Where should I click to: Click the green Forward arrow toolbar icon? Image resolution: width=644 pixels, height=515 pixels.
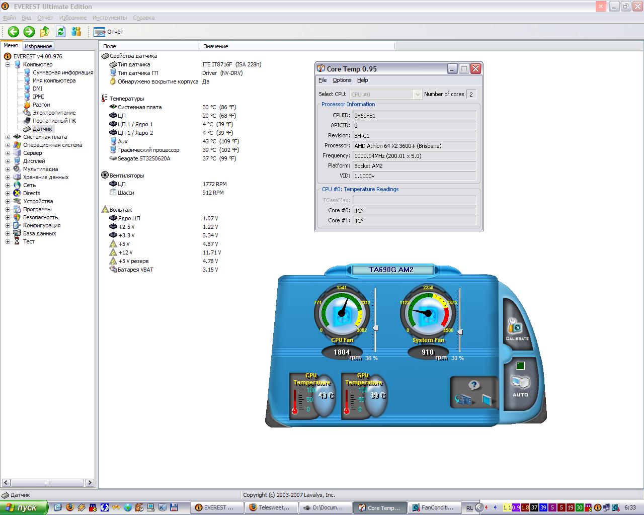click(x=29, y=32)
